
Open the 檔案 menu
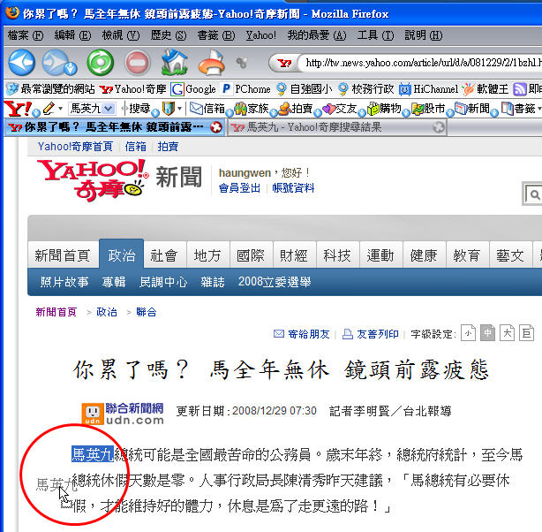coord(26,35)
